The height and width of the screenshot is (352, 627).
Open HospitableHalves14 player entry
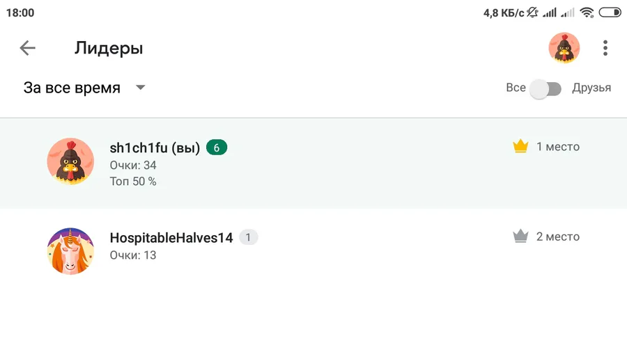(x=313, y=250)
